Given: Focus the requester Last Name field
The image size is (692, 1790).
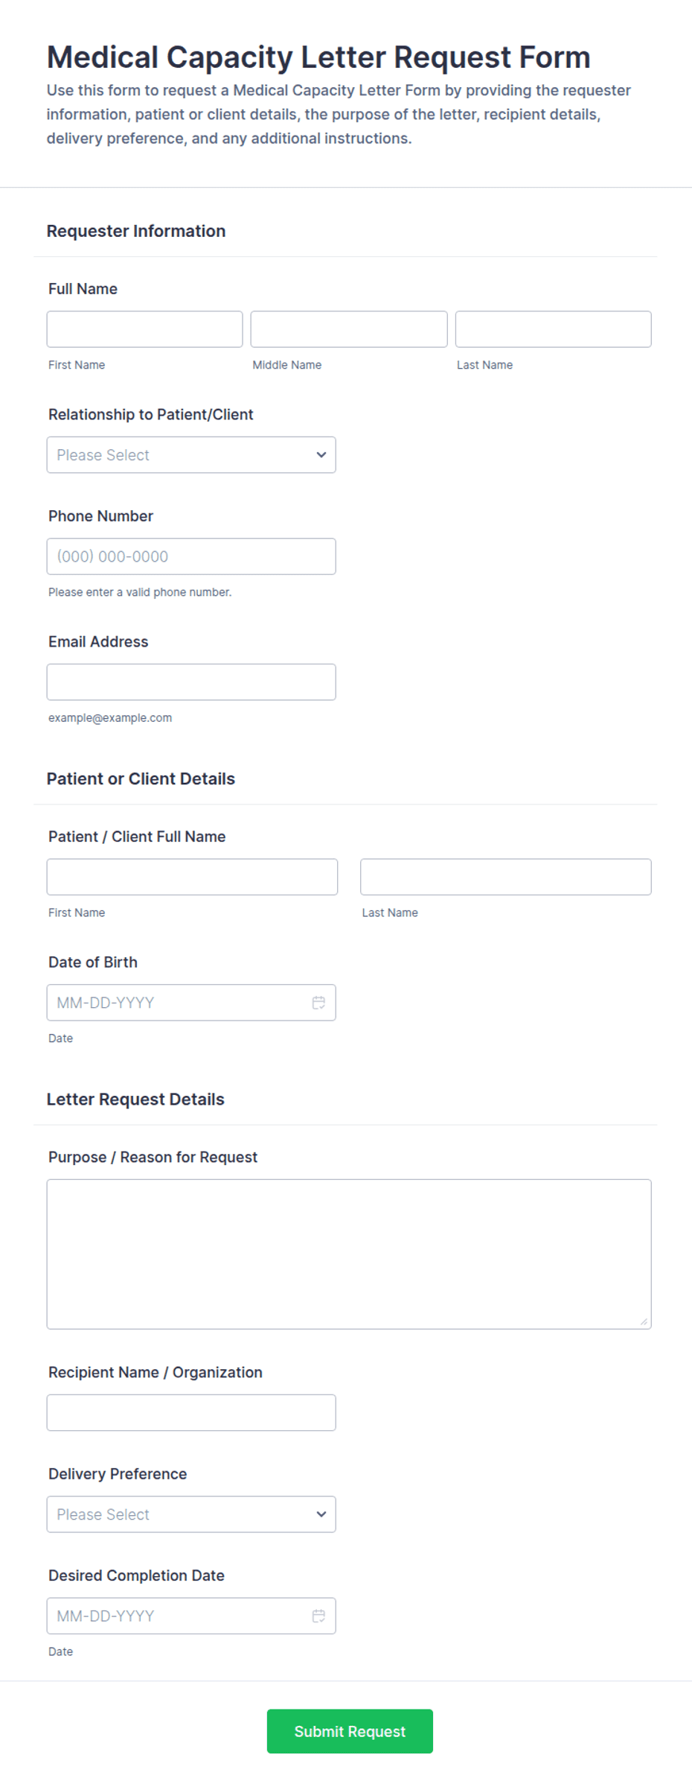Looking at the screenshot, I should (x=553, y=329).
